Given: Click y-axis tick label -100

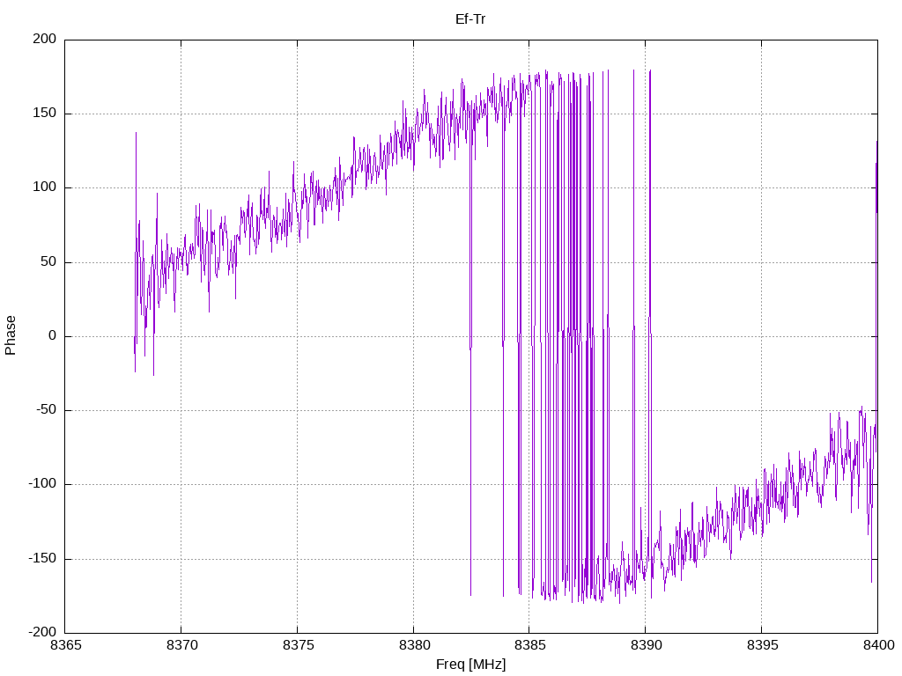Looking at the screenshot, I should point(42,484).
